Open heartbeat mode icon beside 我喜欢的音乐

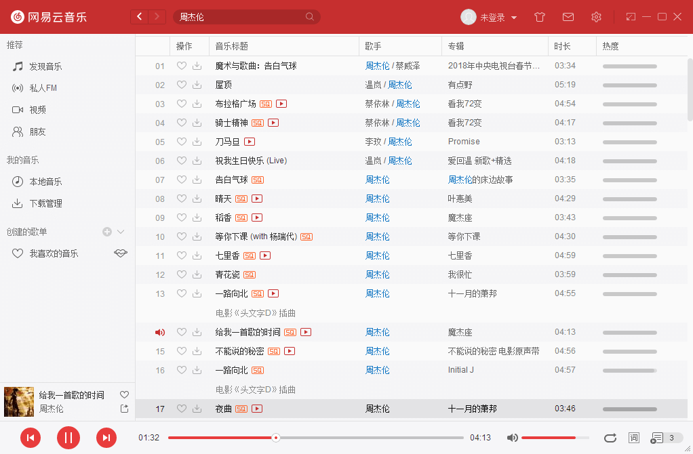[x=121, y=253]
